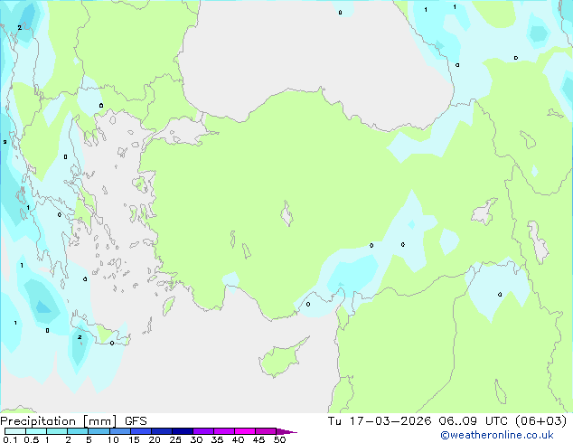
Task: Click the date "Tu 17-03-2026" label
Action: click(380, 421)
